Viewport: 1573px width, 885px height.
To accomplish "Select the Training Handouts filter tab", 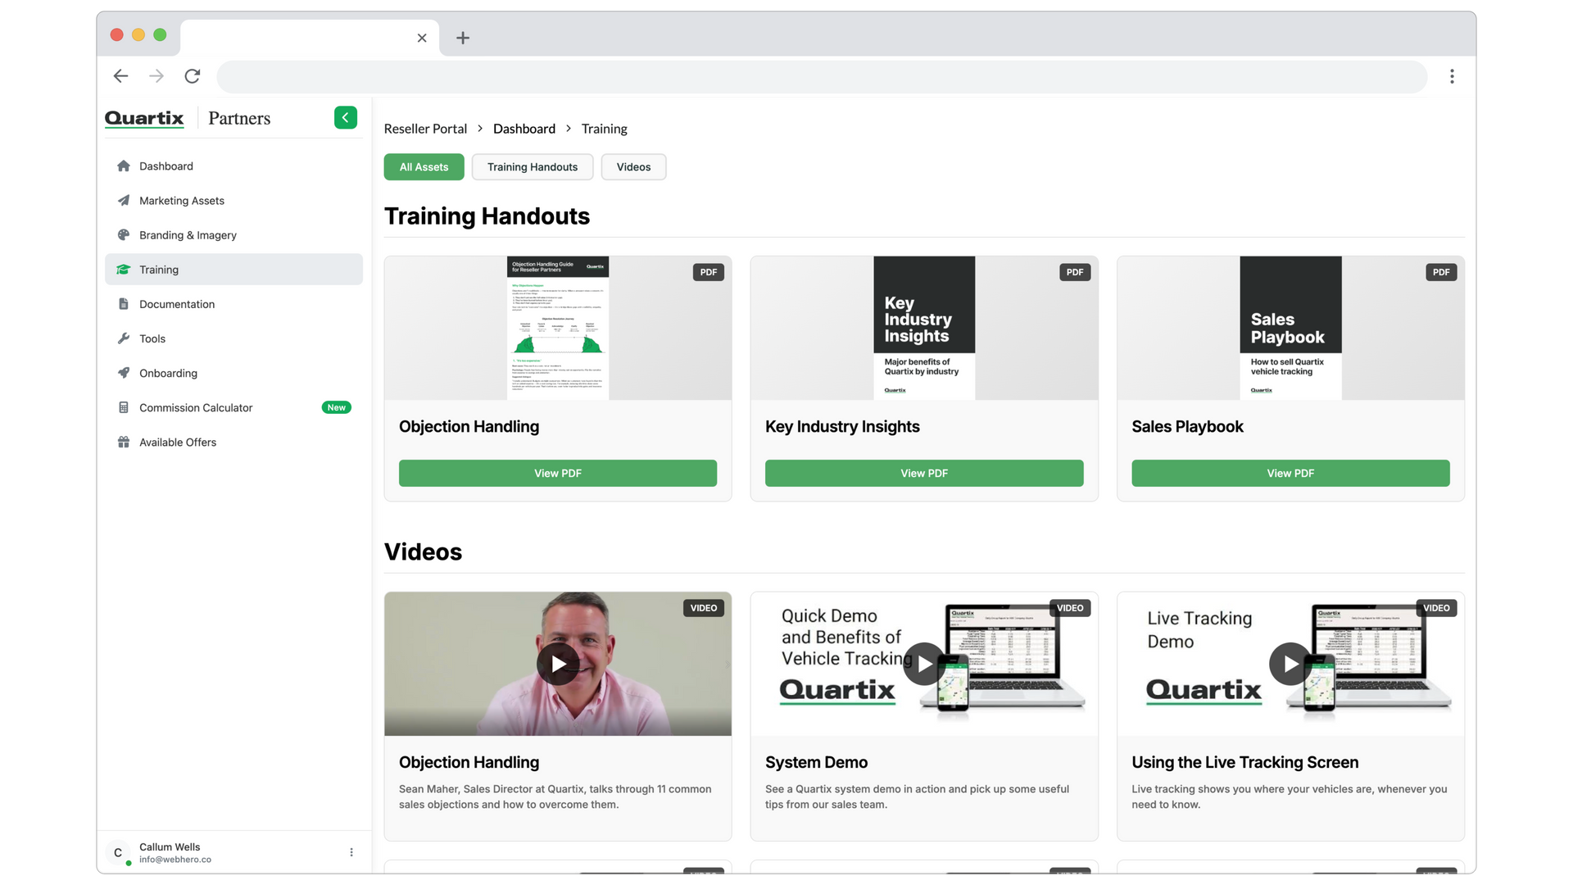I will (533, 167).
